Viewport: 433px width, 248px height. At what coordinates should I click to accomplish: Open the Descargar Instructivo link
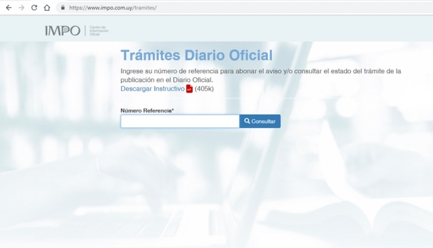pos(152,89)
